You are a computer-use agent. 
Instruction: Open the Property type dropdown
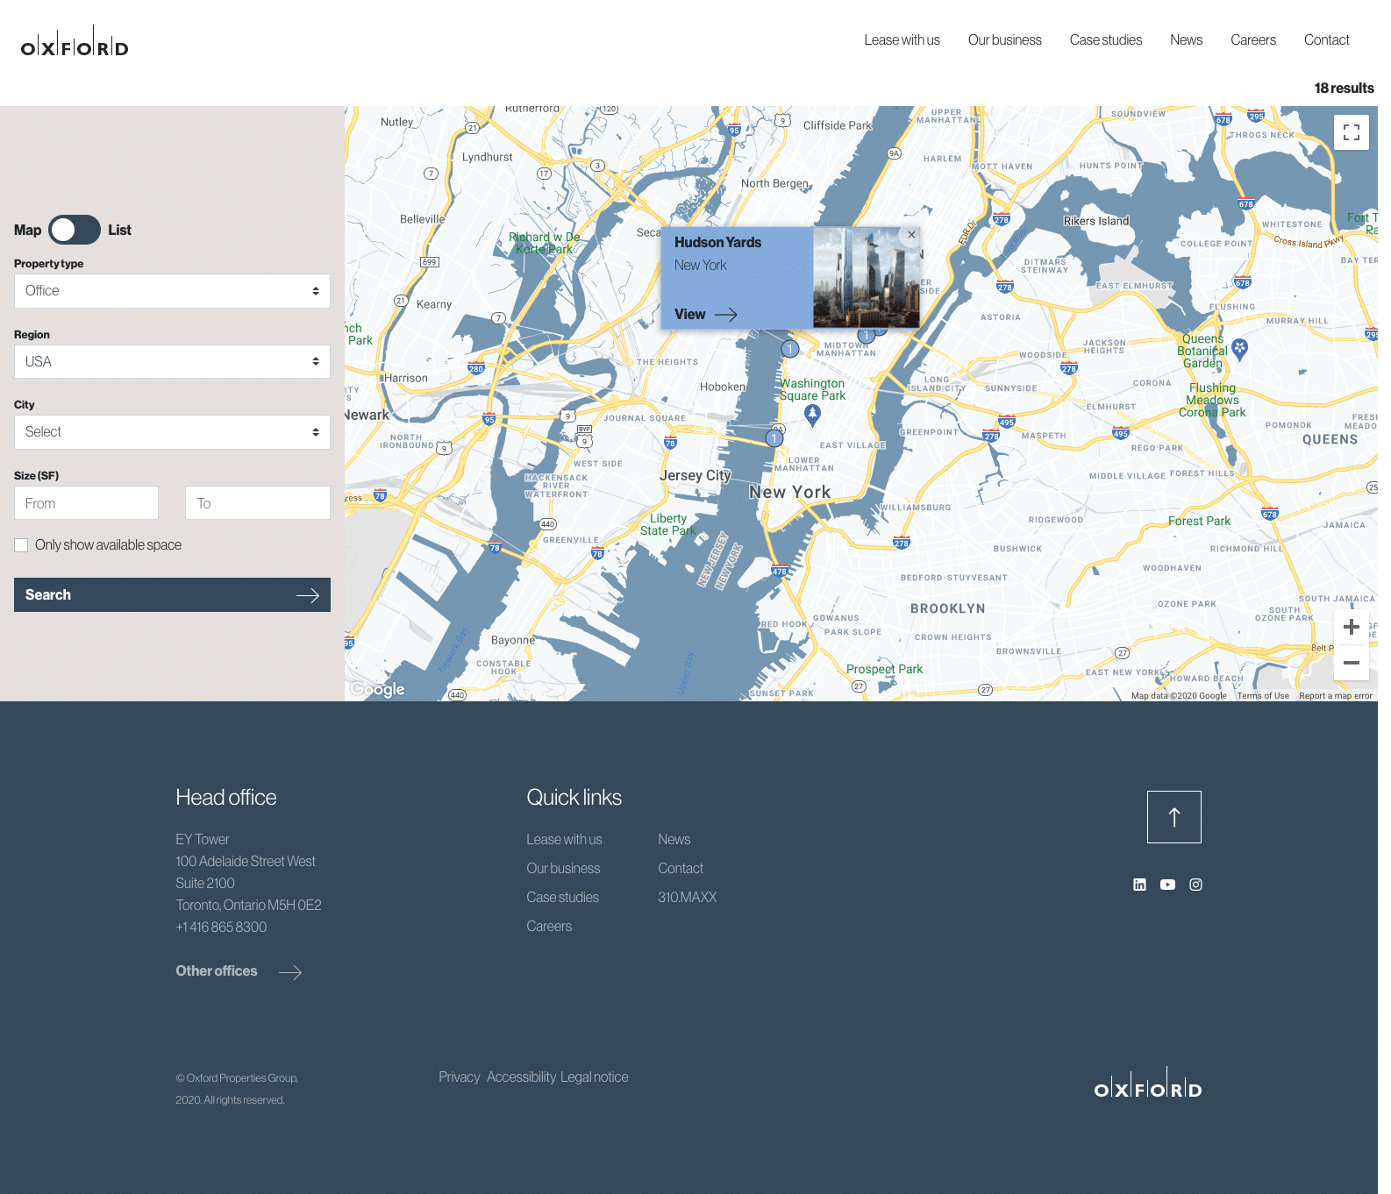[172, 291]
